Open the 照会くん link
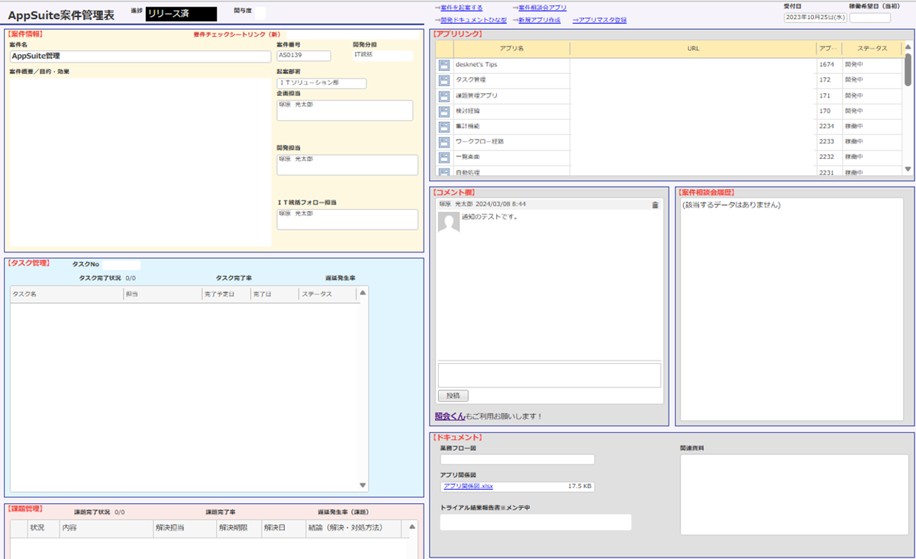Screen dimensions: 916x559 (x=450, y=416)
